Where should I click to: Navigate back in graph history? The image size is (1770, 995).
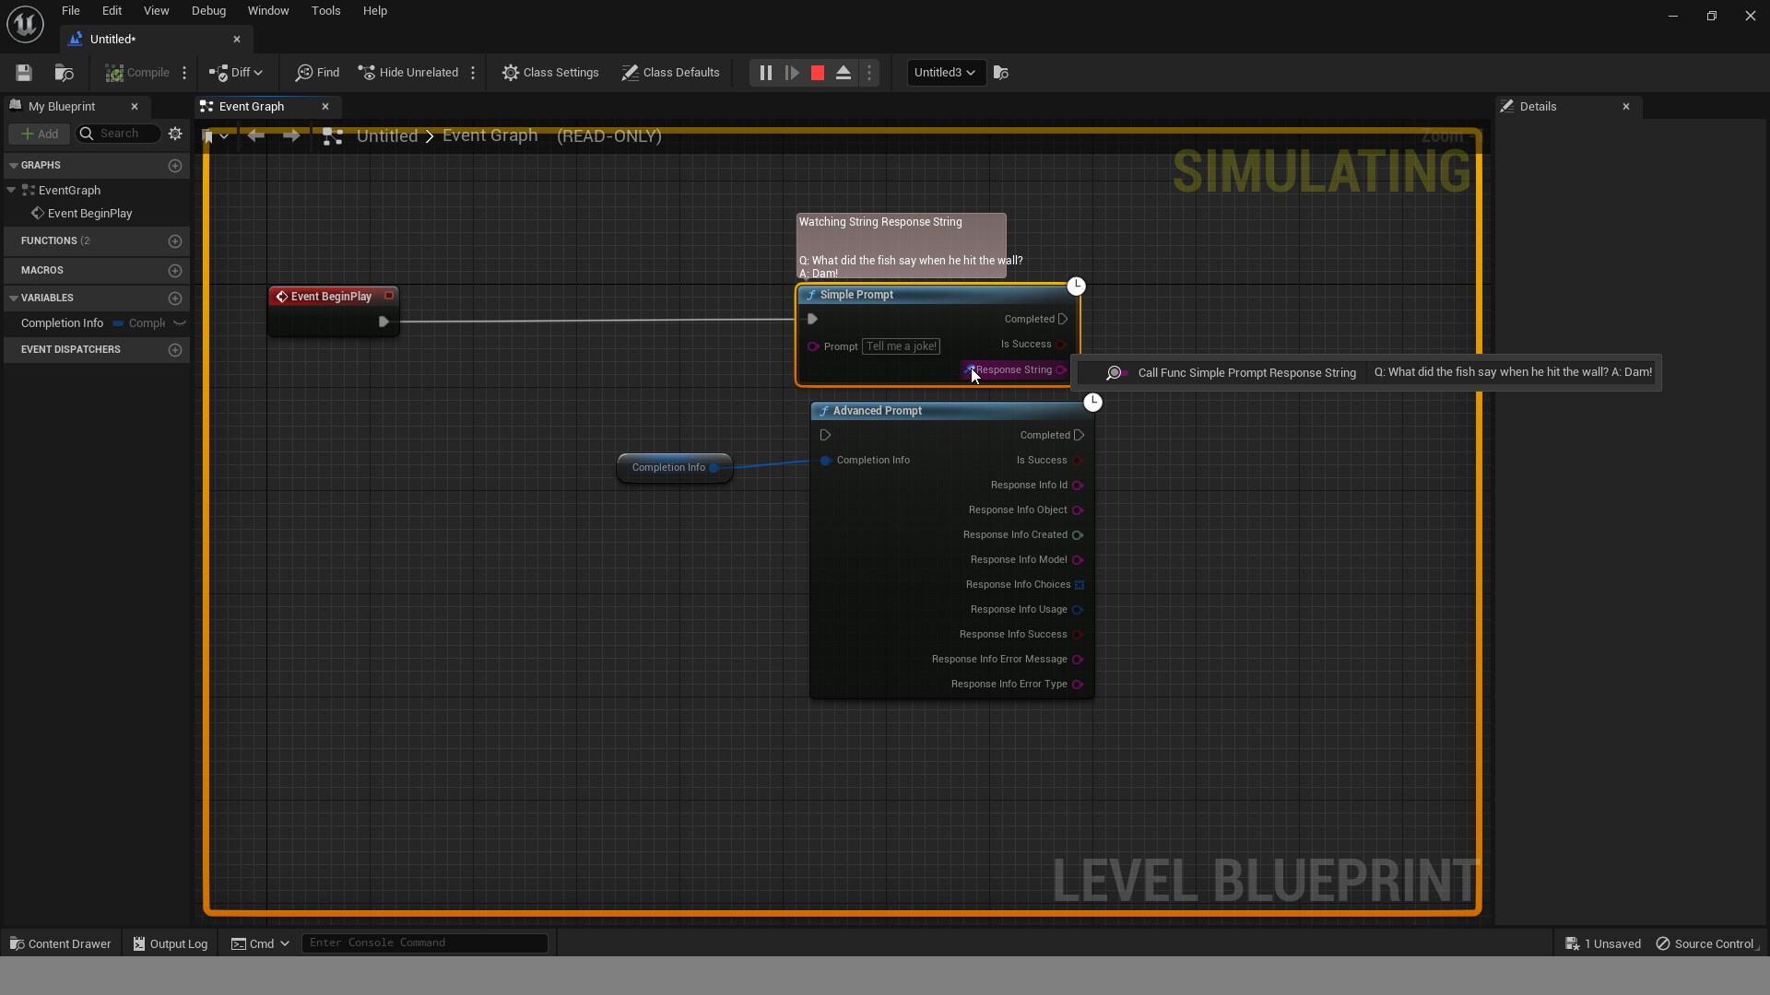(256, 136)
